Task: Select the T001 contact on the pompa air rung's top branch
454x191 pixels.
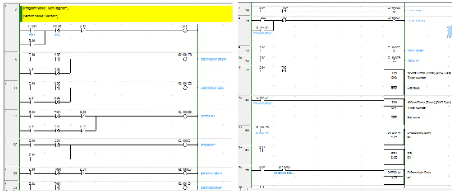Action: [57, 116]
